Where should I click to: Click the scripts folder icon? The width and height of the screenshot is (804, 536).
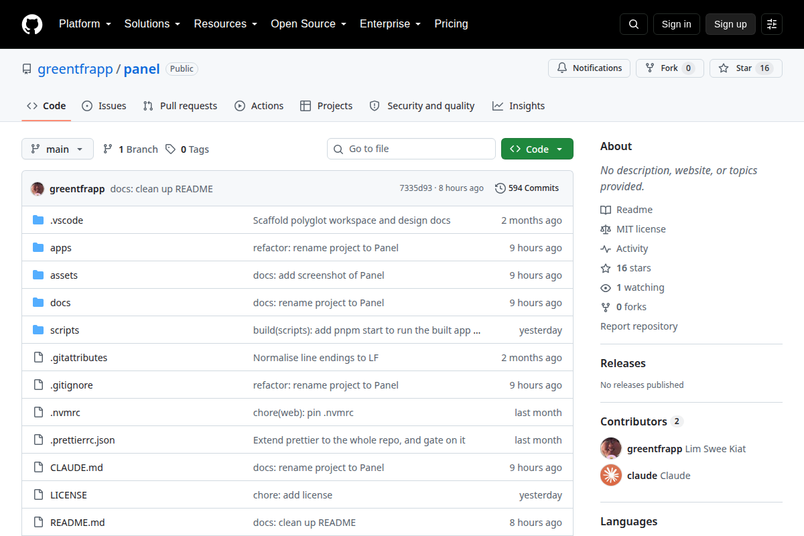coord(38,330)
